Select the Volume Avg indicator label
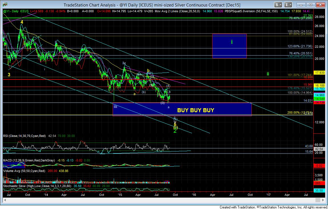Screen dimensions: 328x209 [22, 171]
